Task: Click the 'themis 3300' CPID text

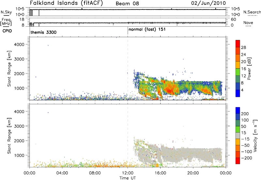Action: point(43,32)
